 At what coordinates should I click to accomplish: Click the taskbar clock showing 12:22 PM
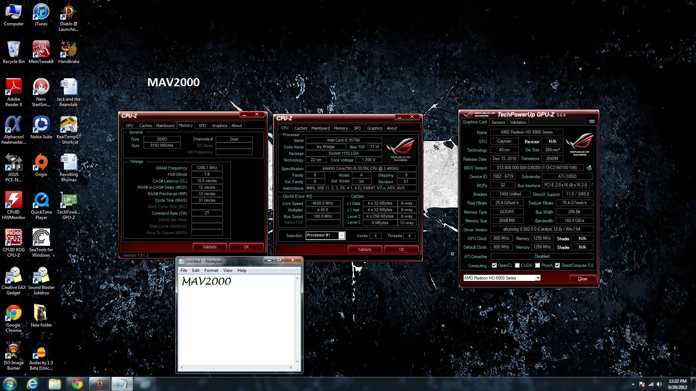678,384
